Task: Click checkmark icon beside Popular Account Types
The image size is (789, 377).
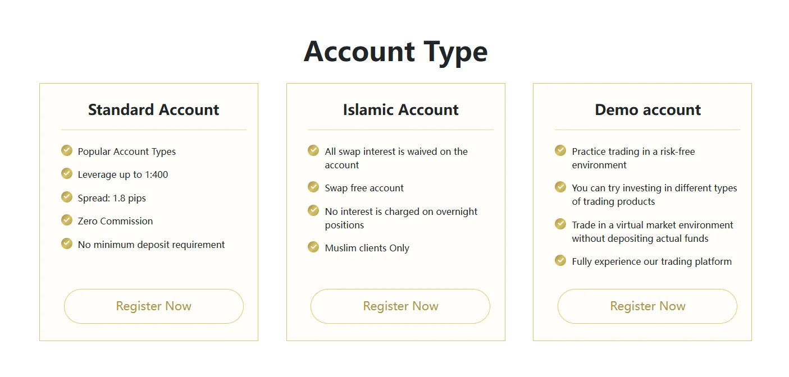Action: tap(67, 150)
